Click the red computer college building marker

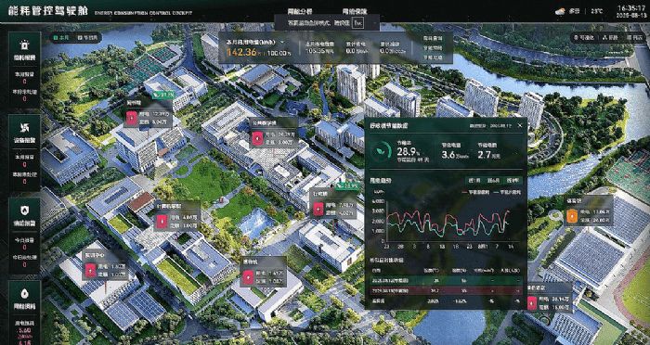click(x=160, y=222)
